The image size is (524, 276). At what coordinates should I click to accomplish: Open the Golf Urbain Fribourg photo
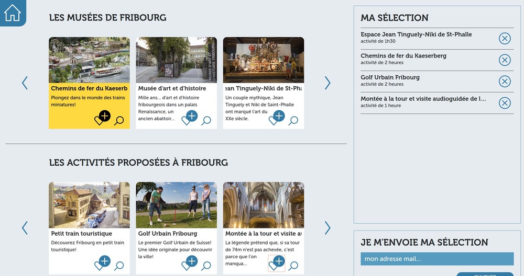click(177, 205)
